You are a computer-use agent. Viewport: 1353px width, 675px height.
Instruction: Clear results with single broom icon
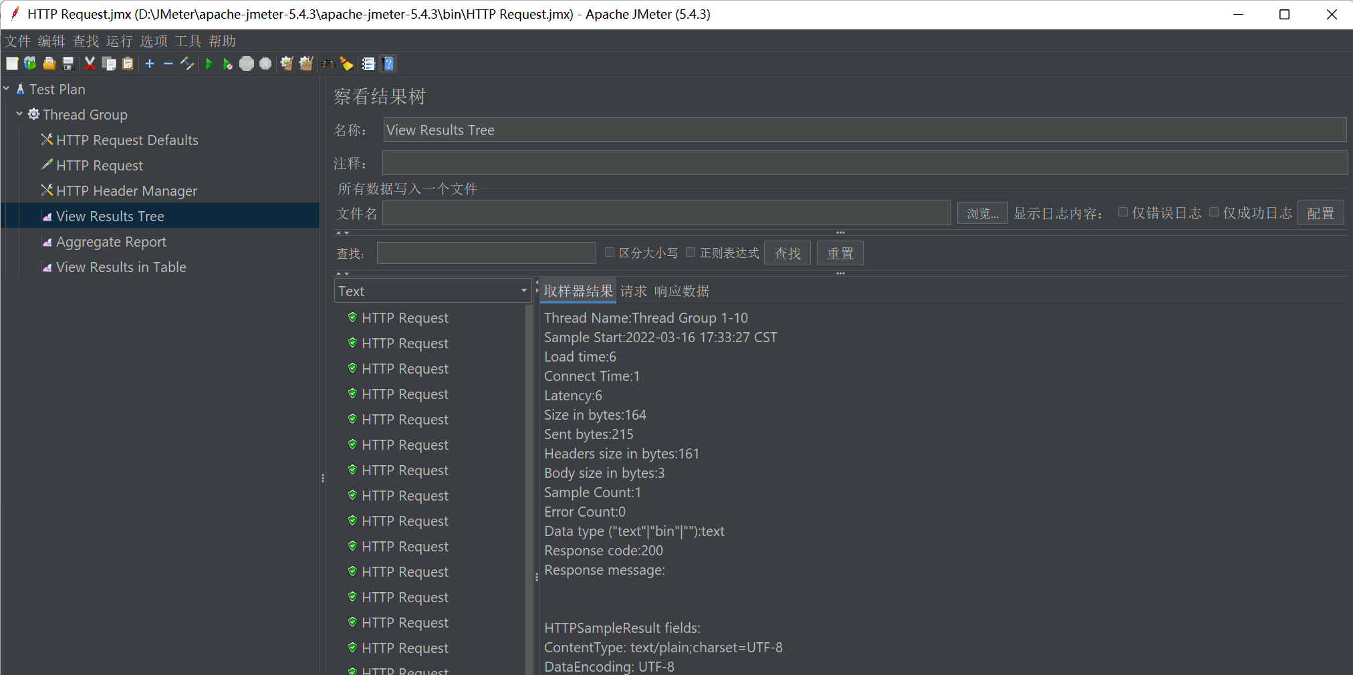[x=287, y=63]
